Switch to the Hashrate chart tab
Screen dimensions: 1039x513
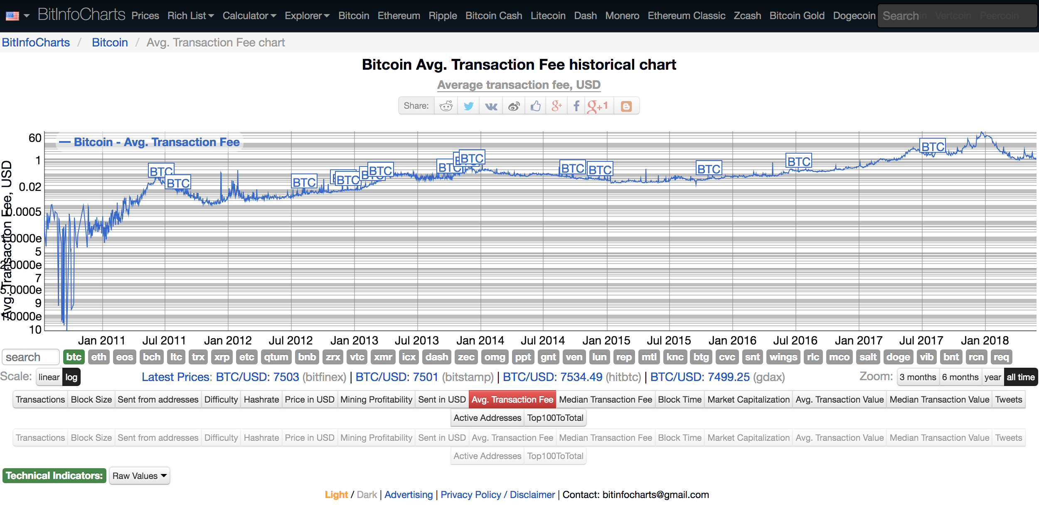(x=261, y=399)
